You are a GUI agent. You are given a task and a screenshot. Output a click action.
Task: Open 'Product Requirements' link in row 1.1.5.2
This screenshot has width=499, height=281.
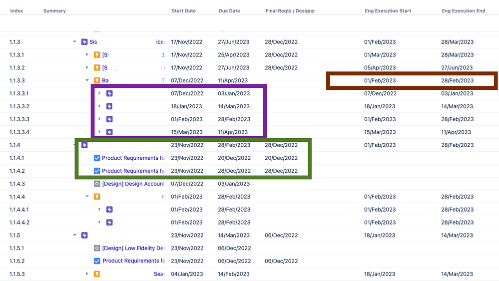(134, 261)
